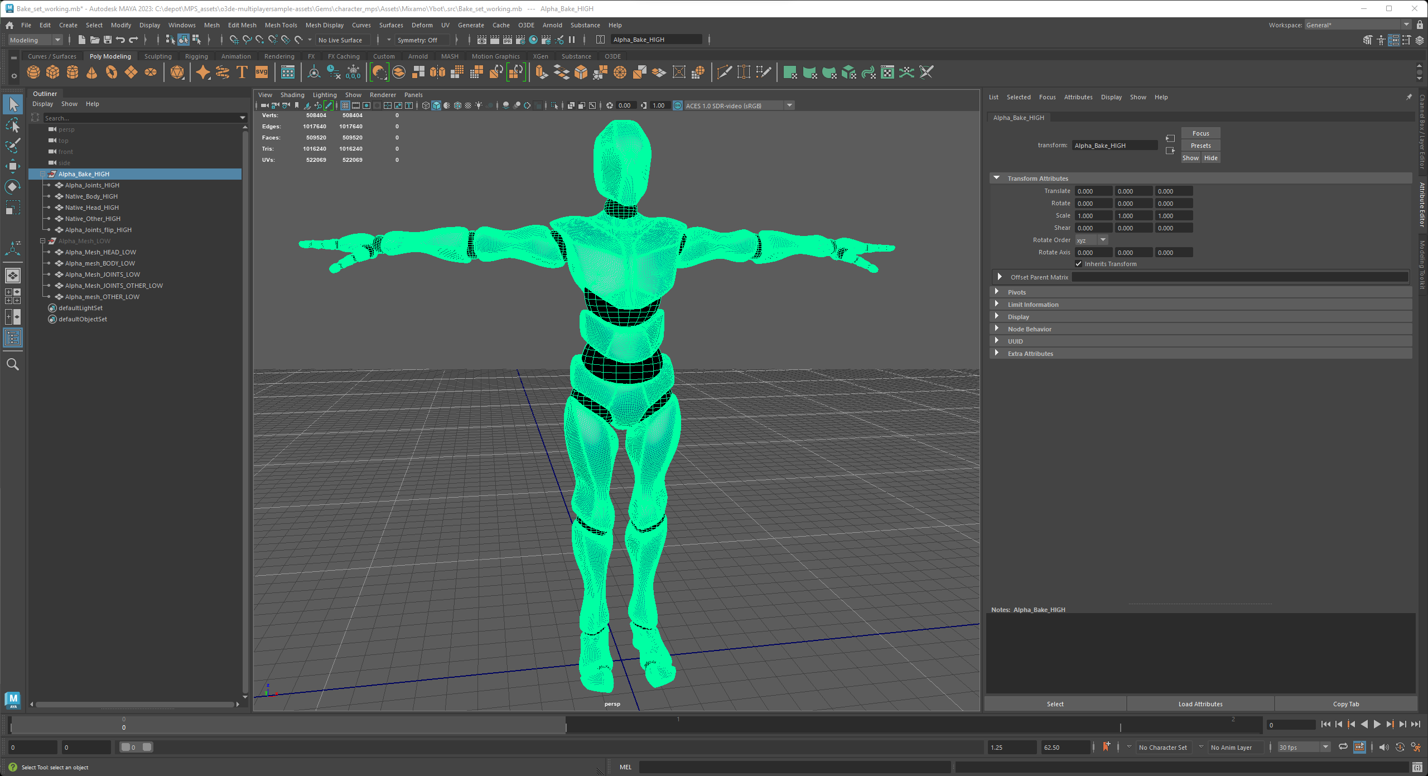Select the Lasso select tool
This screenshot has height=776, width=1428.
[x=13, y=125]
